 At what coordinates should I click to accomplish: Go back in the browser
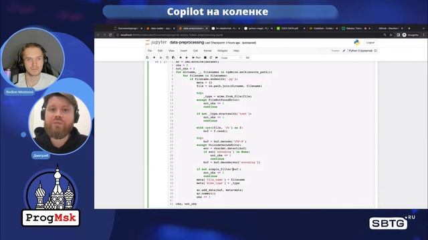[98, 35]
